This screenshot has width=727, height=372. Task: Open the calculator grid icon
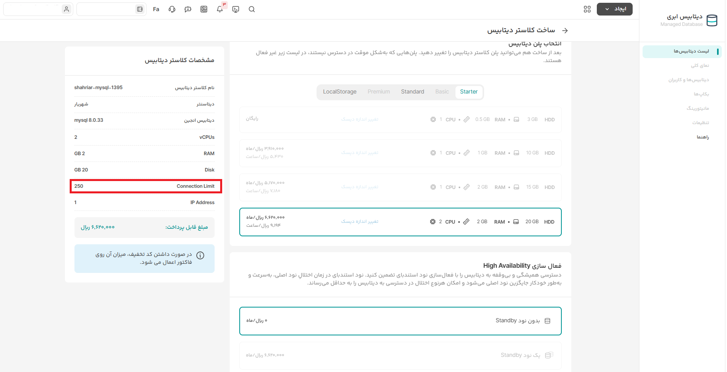(204, 9)
